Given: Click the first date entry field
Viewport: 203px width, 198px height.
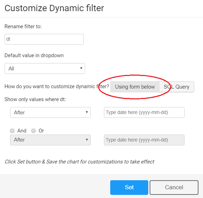Looking at the screenshot, I should pos(144,112).
